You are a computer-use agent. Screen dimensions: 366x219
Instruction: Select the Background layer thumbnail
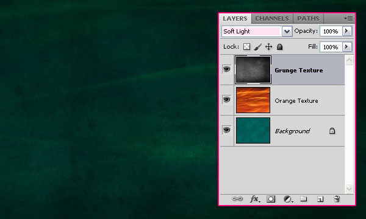pos(253,130)
